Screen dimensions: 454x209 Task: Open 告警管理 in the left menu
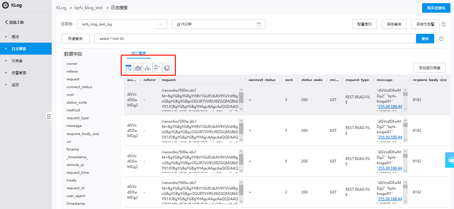point(19,73)
